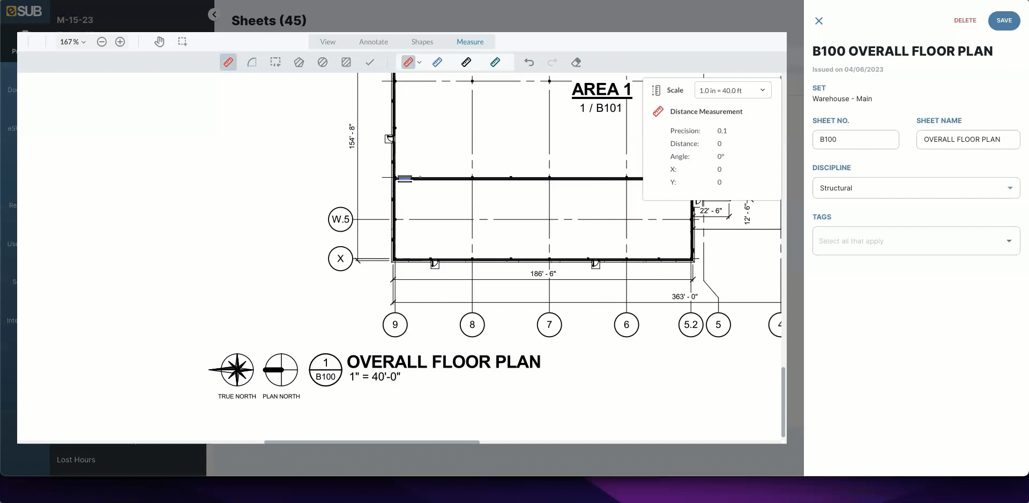This screenshot has height=503, width=1029.
Task: Select the arc measurement tool
Action: (x=252, y=62)
